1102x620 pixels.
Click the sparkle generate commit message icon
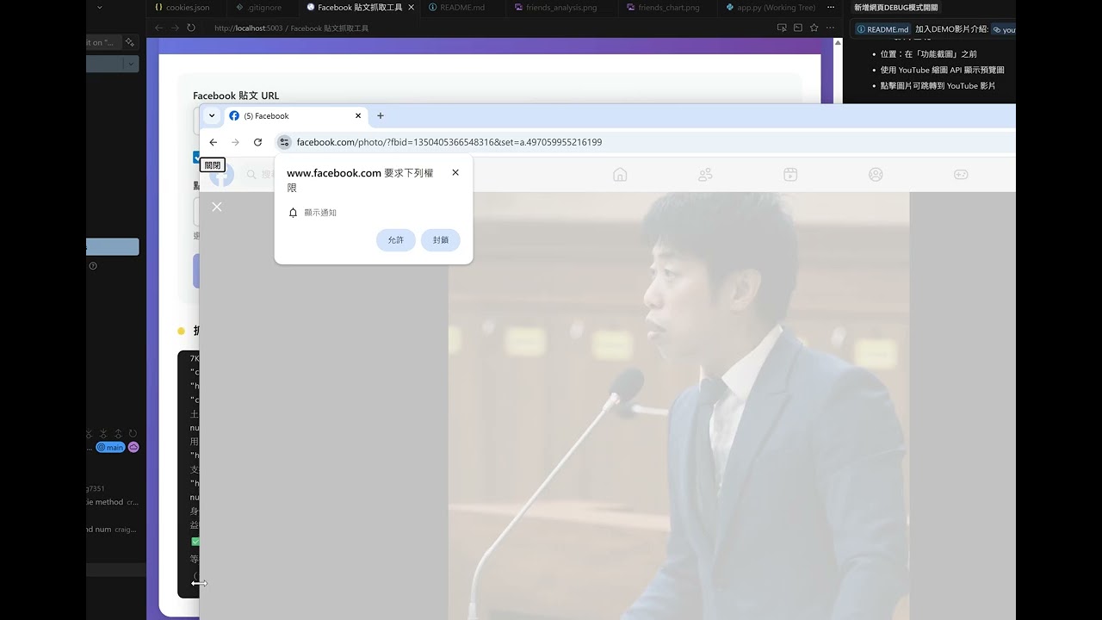pos(130,41)
